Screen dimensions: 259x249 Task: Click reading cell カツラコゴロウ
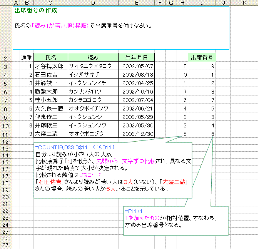click(x=93, y=100)
